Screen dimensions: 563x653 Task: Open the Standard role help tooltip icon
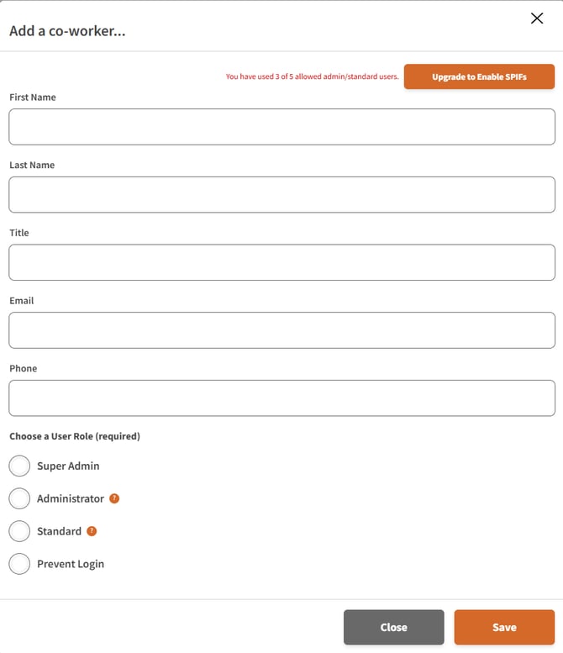[x=92, y=531]
